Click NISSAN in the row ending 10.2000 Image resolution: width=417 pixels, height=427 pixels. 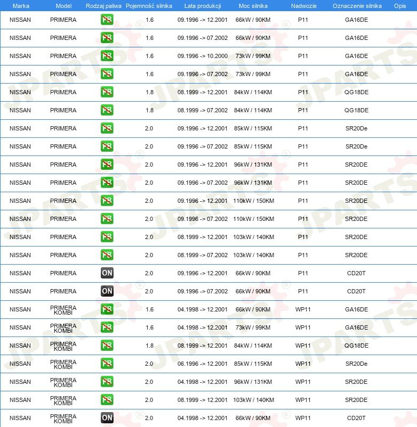coord(20,56)
